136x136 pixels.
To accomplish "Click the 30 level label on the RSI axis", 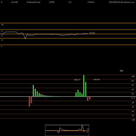I will click(x=2, y=40).
